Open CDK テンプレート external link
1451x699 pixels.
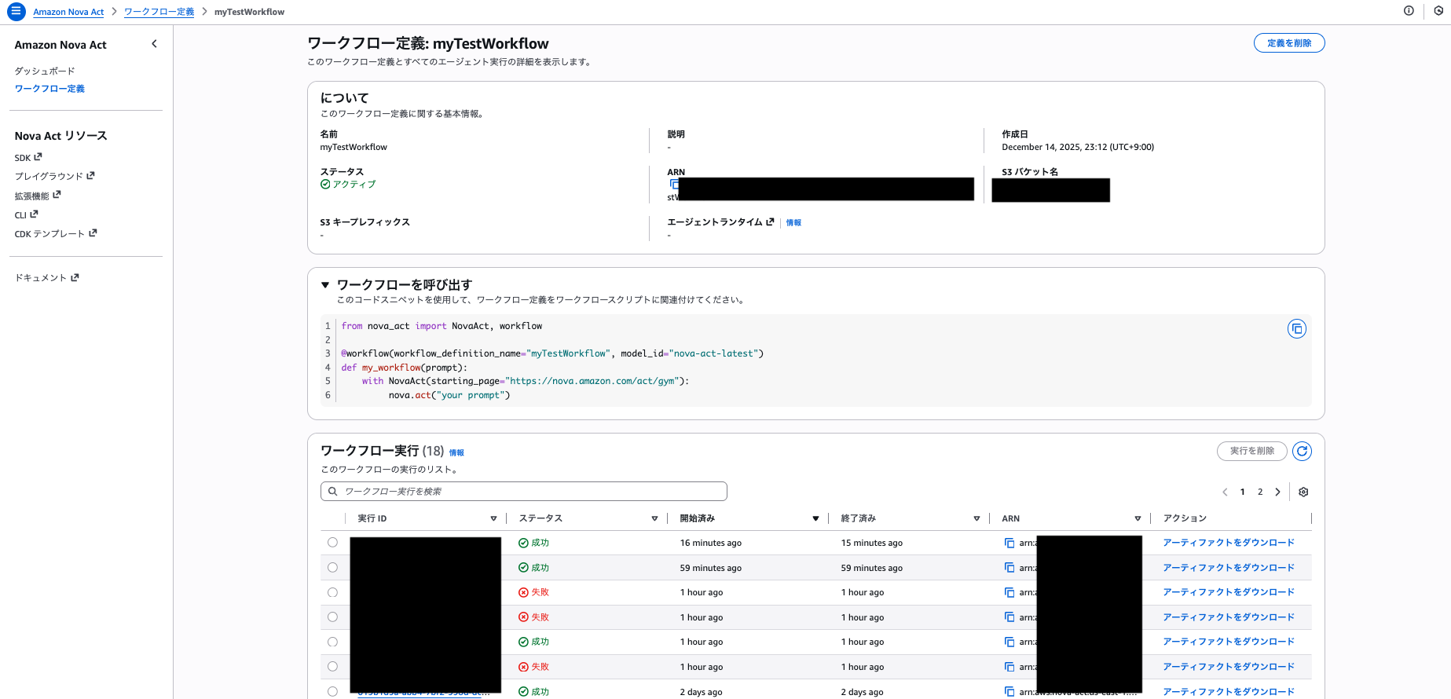(x=56, y=233)
